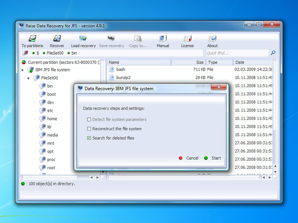The height and width of the screenshot is (223, 298).
Task: Click tree pane scroll left arrow
Action: tap(91, 178)
